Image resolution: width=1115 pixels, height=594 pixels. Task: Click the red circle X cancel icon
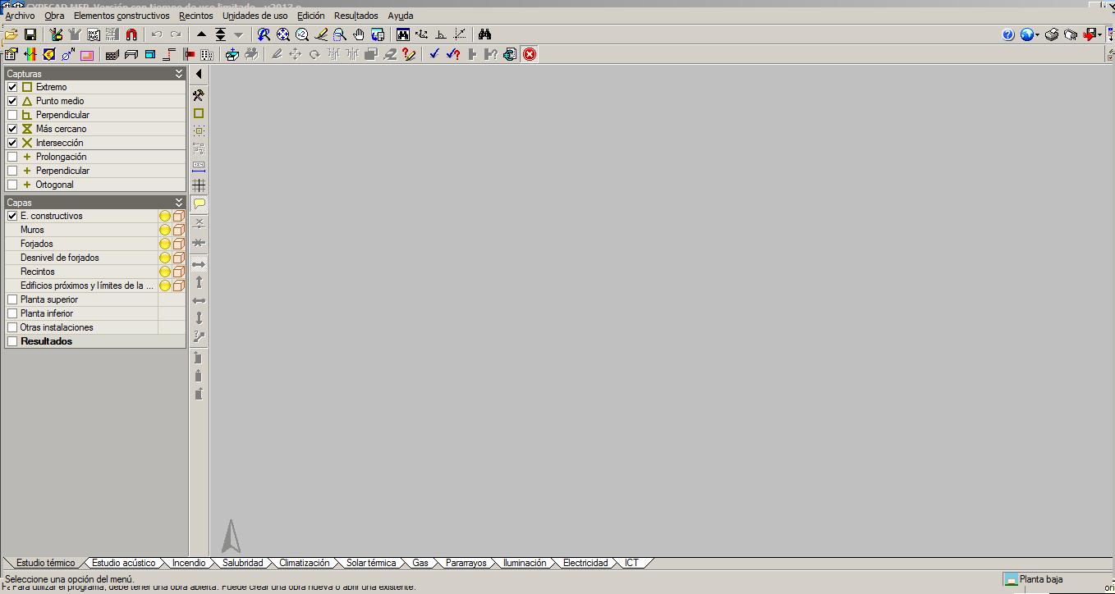click(x=530, y=54)
